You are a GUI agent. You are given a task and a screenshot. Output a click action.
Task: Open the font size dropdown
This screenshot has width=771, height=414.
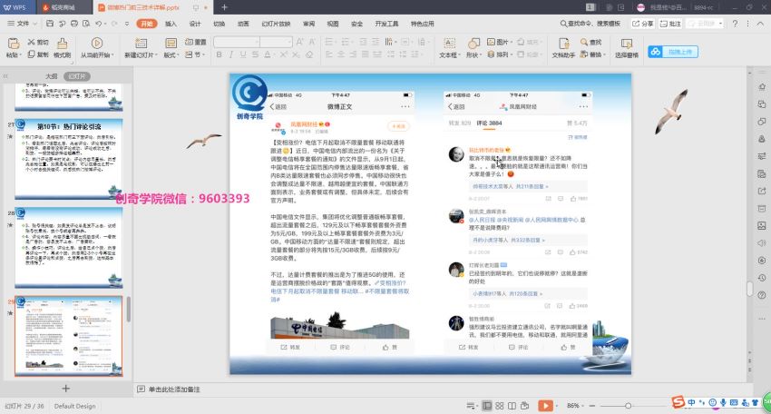289,43
